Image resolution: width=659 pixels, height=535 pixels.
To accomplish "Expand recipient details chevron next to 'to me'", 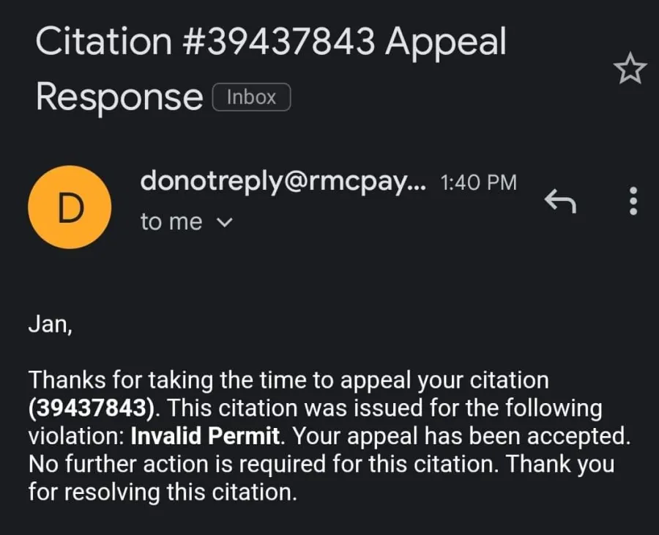I will click(226, 223).
